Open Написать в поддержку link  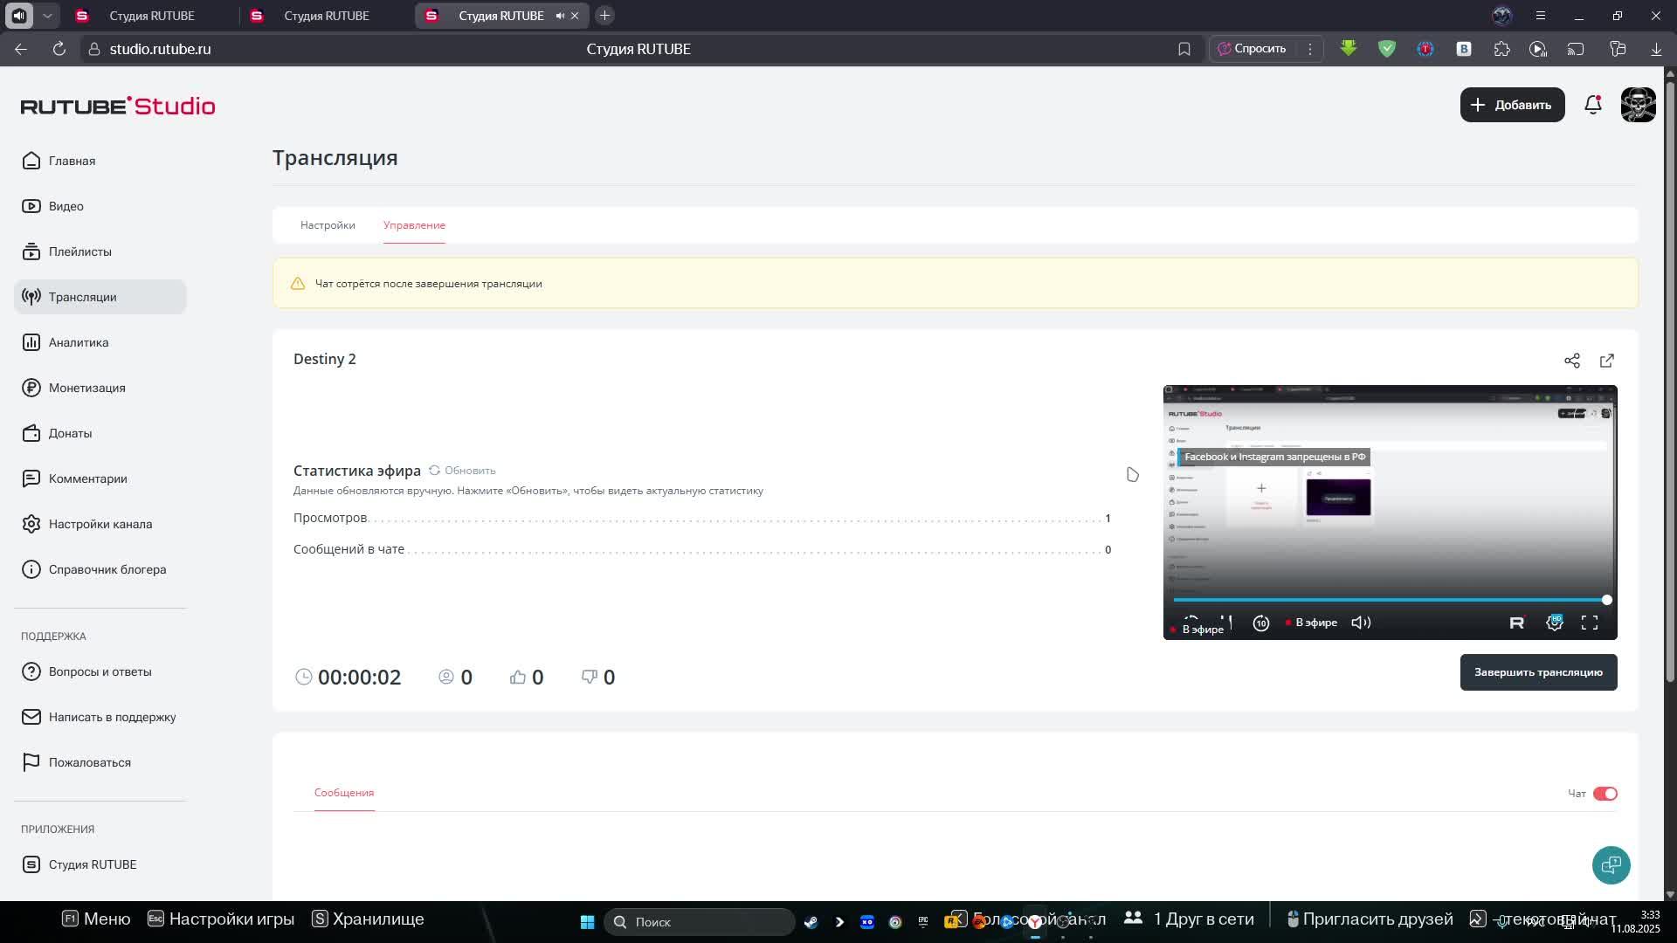tap(112, 717)
